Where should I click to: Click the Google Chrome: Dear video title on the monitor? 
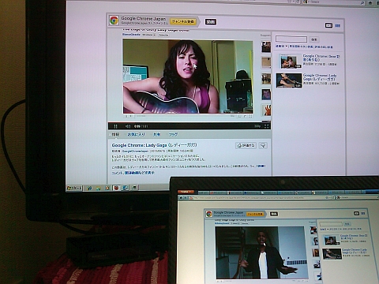(x=321, y=58)
